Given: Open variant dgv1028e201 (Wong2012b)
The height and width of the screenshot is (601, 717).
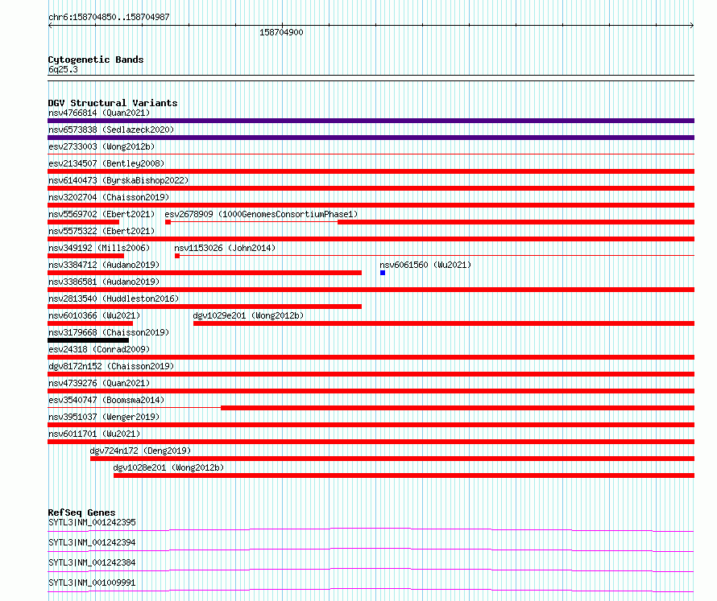Looking at the screenshot, I should (168, 467).
